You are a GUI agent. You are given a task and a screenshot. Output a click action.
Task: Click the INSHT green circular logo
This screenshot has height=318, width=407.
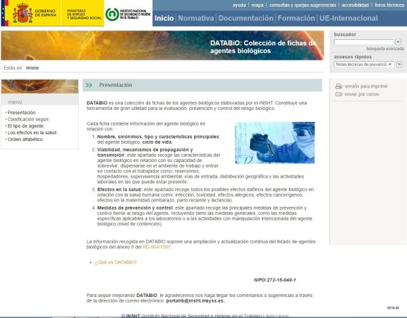(112, 14)
